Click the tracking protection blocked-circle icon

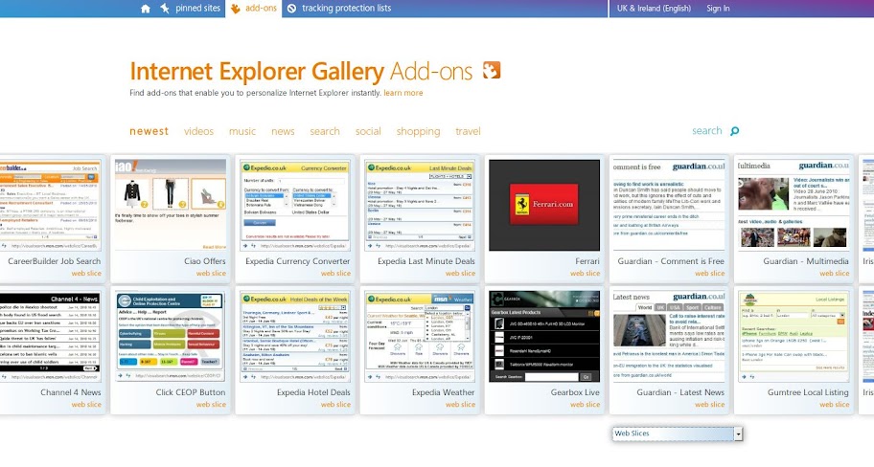(x=292, y=9)
